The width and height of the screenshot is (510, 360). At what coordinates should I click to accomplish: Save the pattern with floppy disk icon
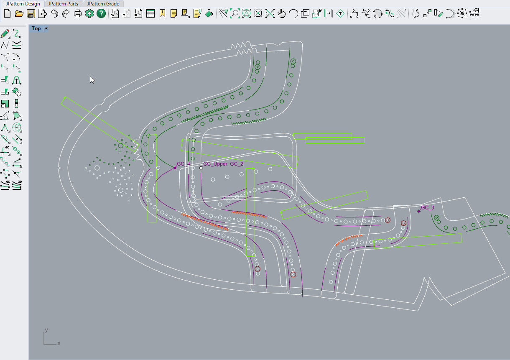pyautogui.click(x=31, y=14)
